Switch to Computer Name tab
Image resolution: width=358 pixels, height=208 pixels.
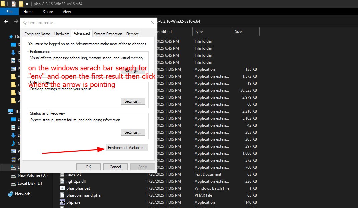click(x=37, y=34)
